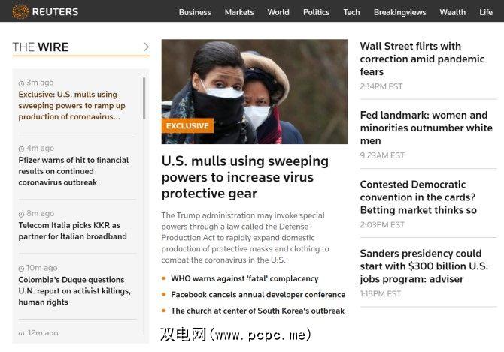
Task: Open Contested Democratic convention story
Action: point(418,197)
